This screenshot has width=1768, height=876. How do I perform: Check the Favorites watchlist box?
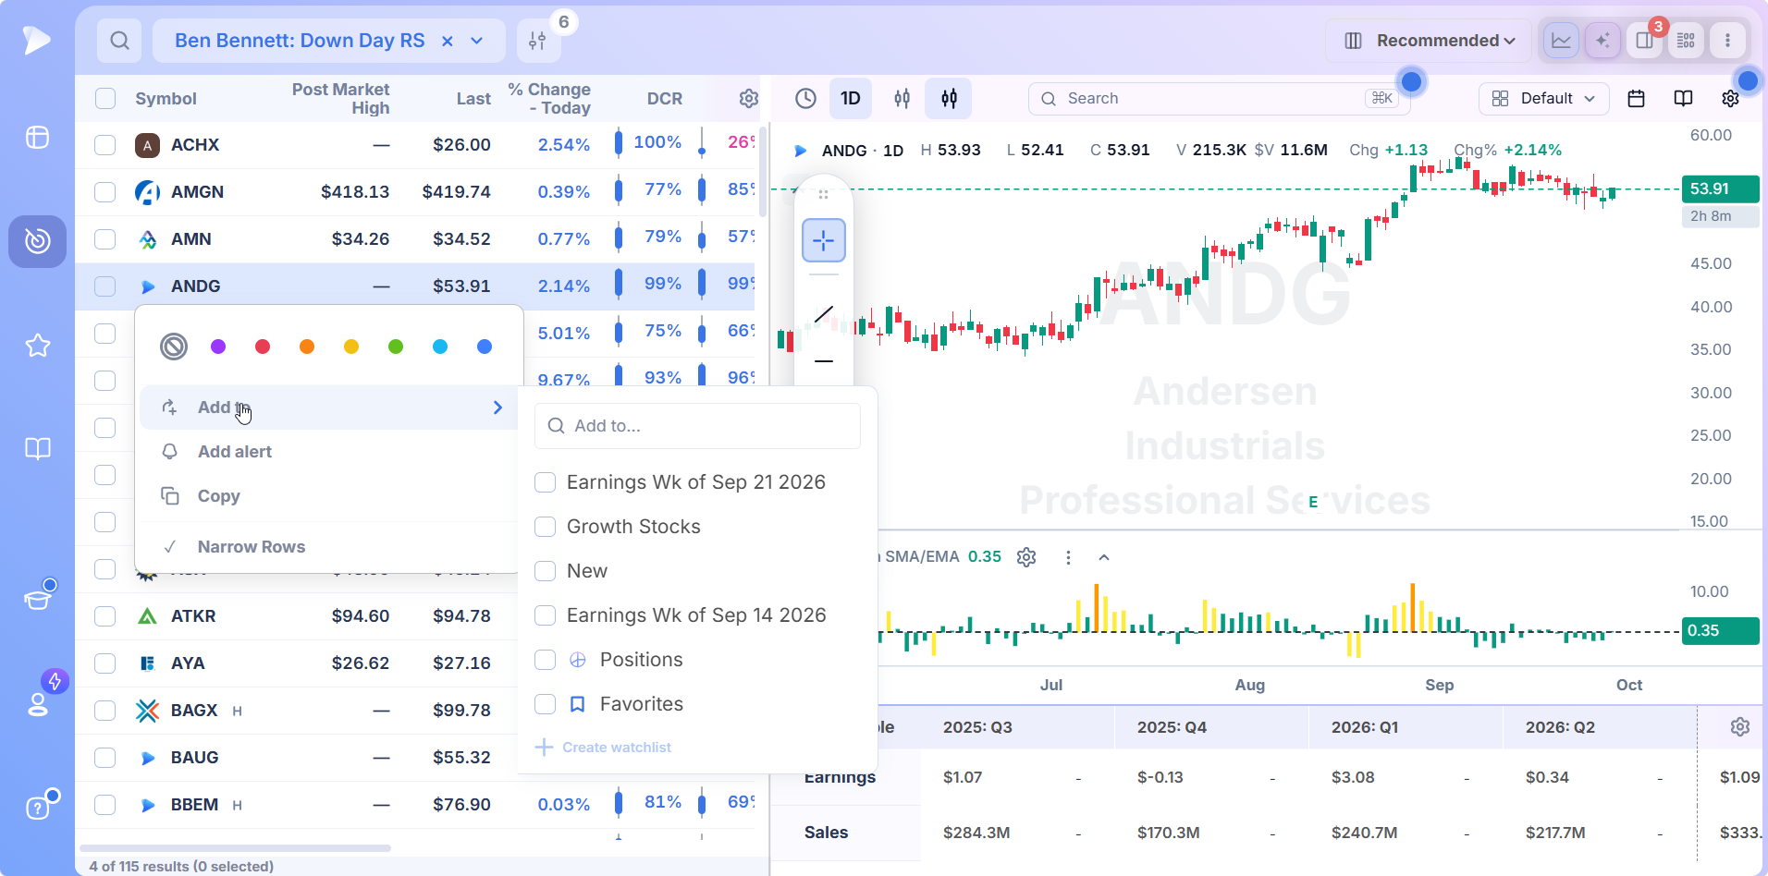546,704
